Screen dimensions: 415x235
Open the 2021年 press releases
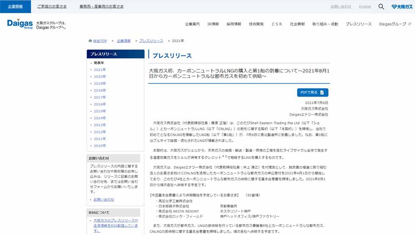[100, 69]
